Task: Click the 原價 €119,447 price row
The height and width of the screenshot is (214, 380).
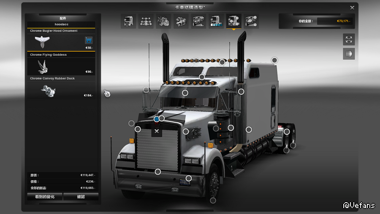Action: [62, 175]
